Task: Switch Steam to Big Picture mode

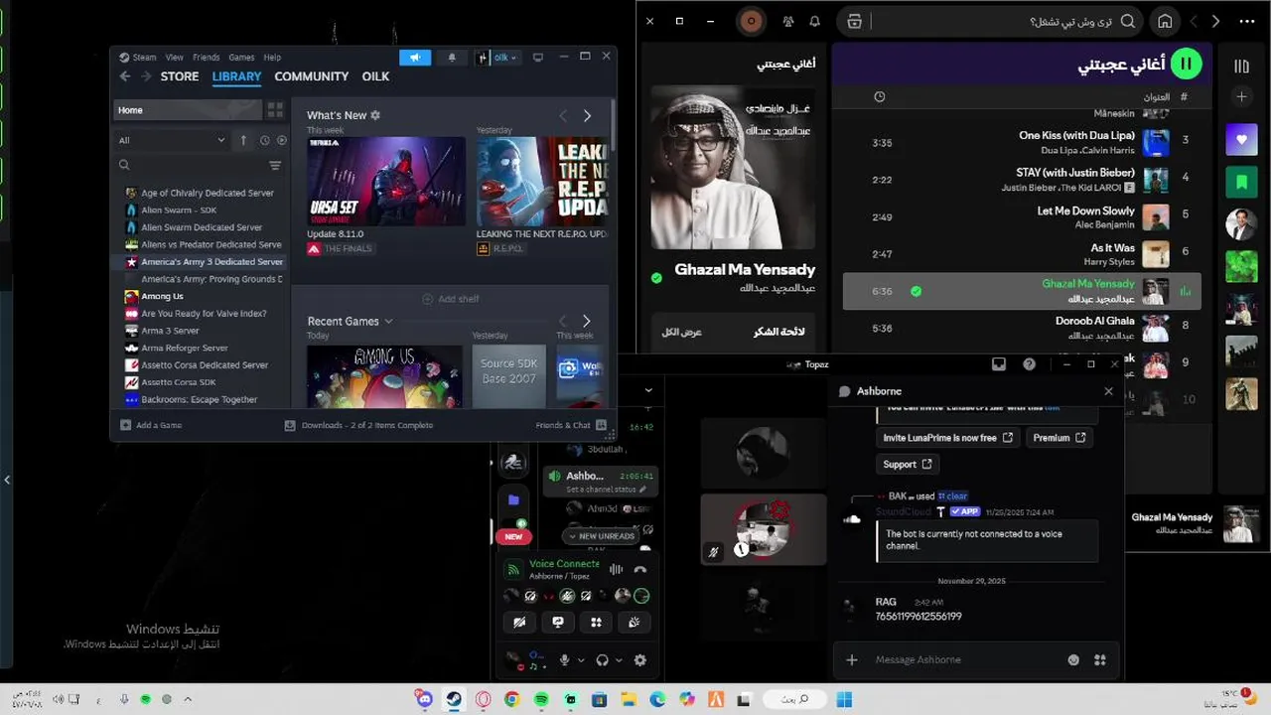Action: pos(538,58)
